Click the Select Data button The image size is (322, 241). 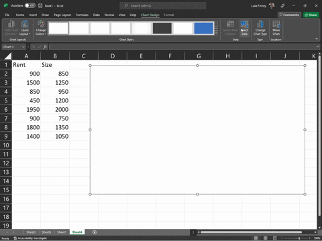244,27
